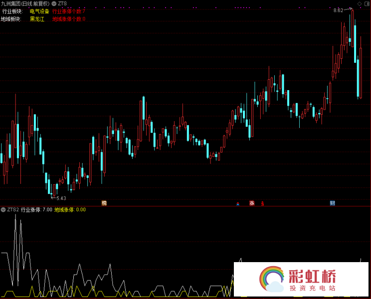Image resolution: width=371 pixels, height=299 pixels.
Task: Click the diamond icon at top right
Action: (x=360, y=3)
